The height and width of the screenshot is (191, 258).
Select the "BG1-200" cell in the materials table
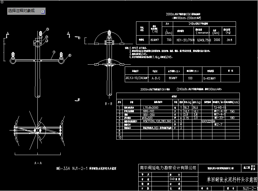pos(149,115)
